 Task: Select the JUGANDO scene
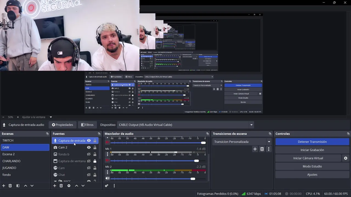tap(25, 168)
